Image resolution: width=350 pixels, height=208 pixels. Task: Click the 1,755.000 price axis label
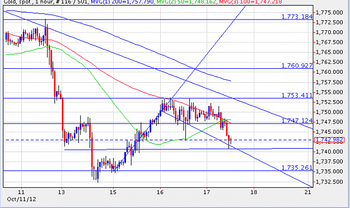click(x=330, y=92)
